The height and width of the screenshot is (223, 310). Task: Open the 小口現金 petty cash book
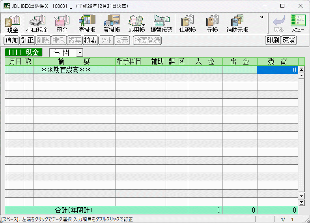tap(37, 24)
